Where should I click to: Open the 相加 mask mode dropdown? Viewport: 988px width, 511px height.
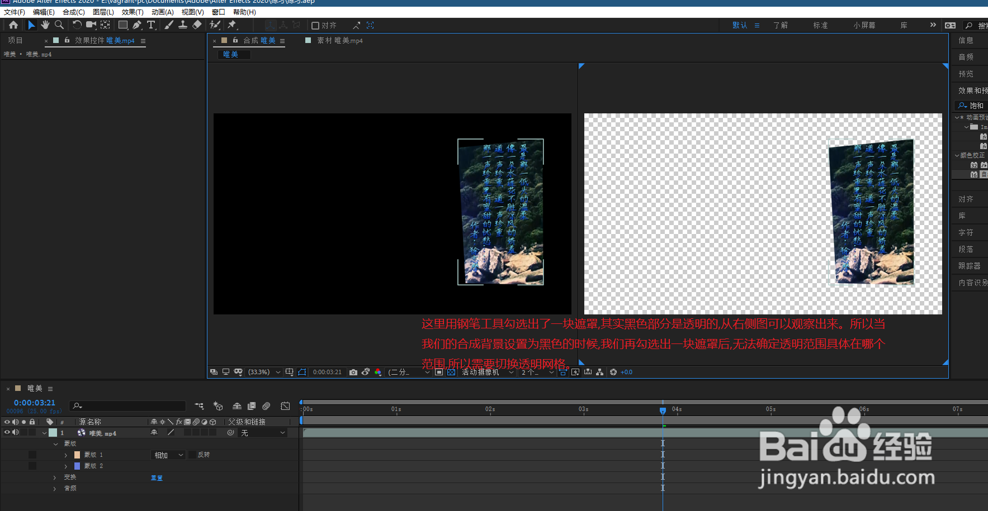tap(168, 455)
